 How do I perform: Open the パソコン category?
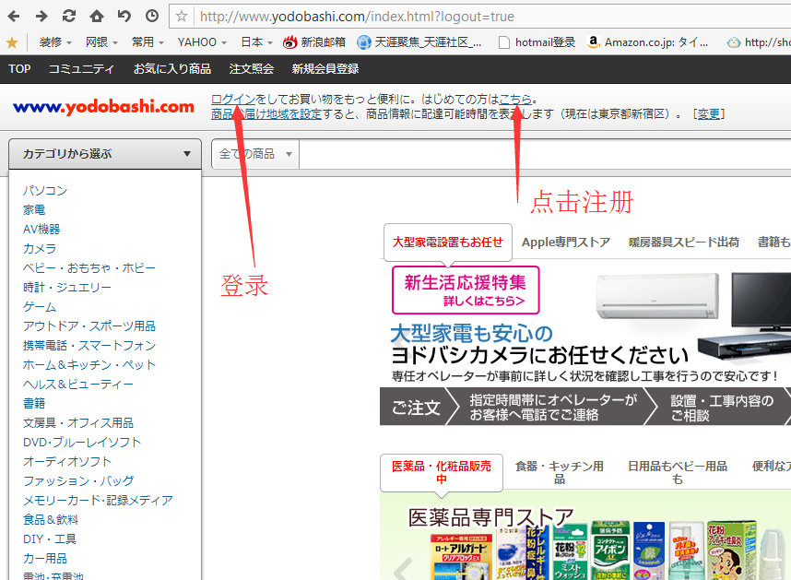[x=45, y=191]
